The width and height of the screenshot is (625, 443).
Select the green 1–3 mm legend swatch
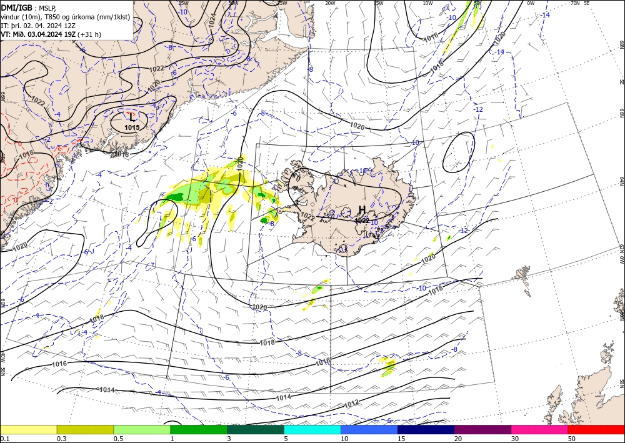pyautogui.click(x=199, y=429)
